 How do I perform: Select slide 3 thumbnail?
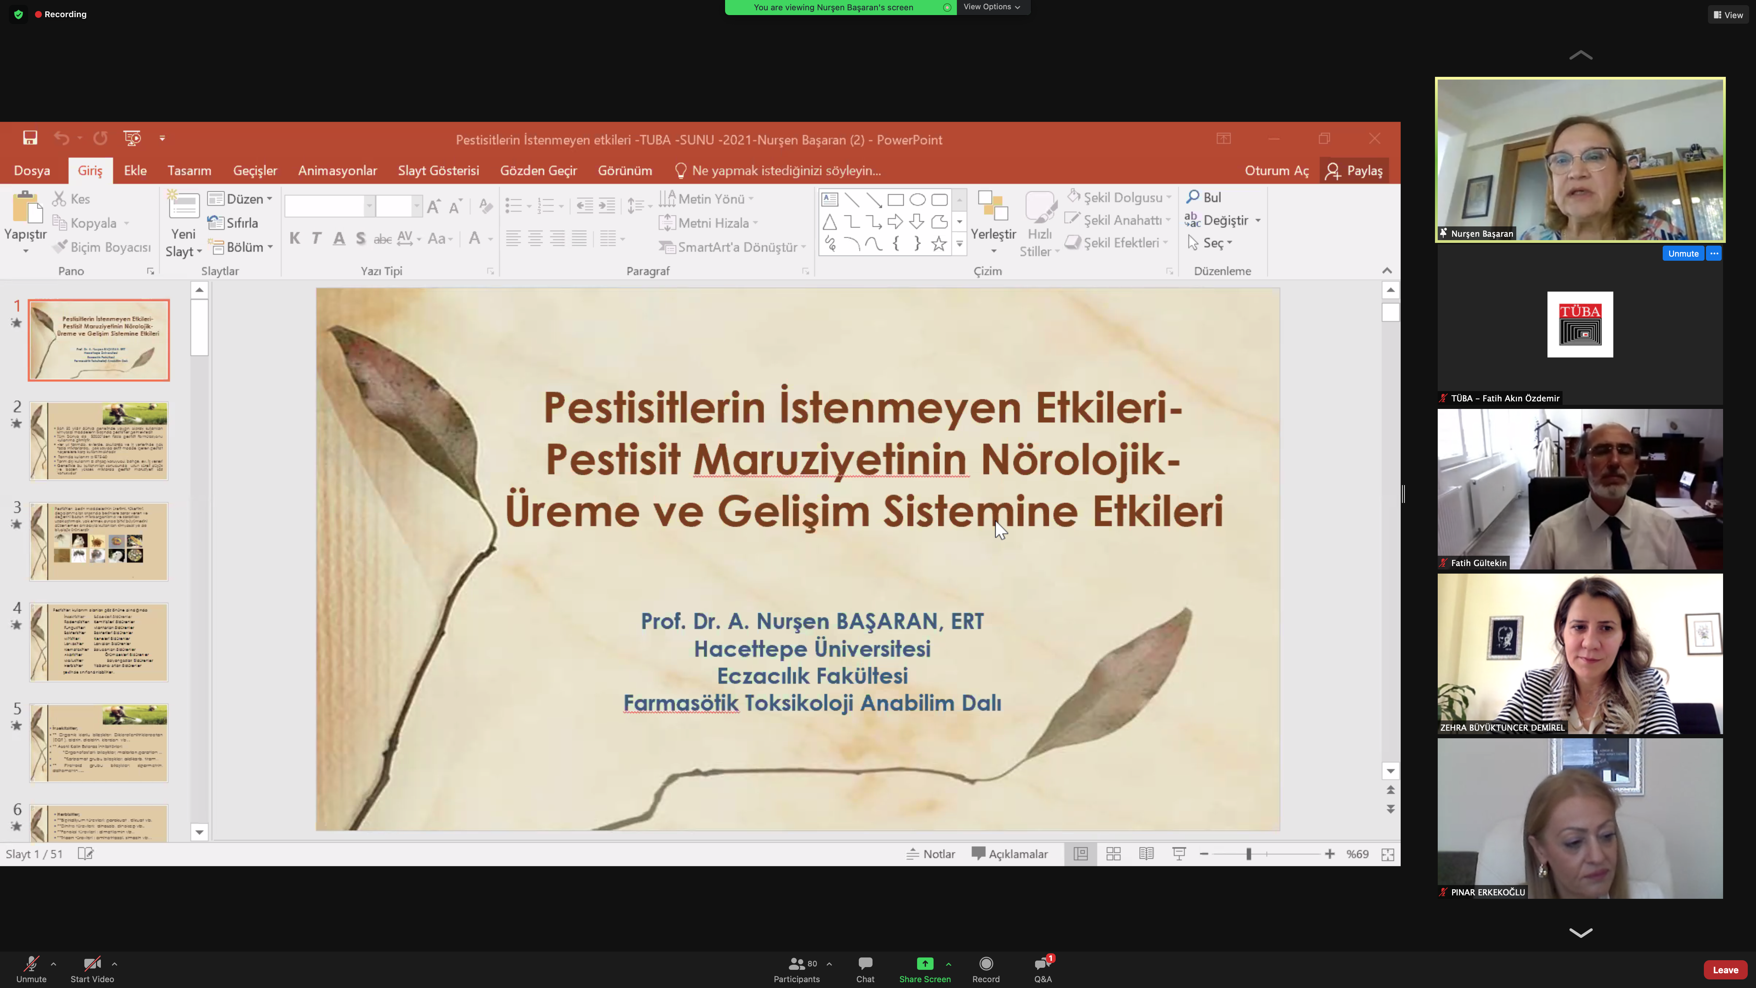click(99, 541)
